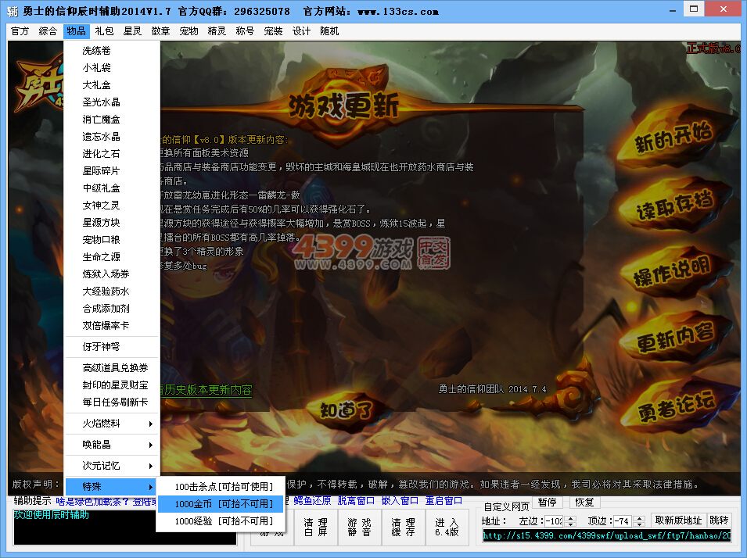Select 大礼盒 menu entry
747x558 pixels.
pyautogui.click(x=112, y=84)
